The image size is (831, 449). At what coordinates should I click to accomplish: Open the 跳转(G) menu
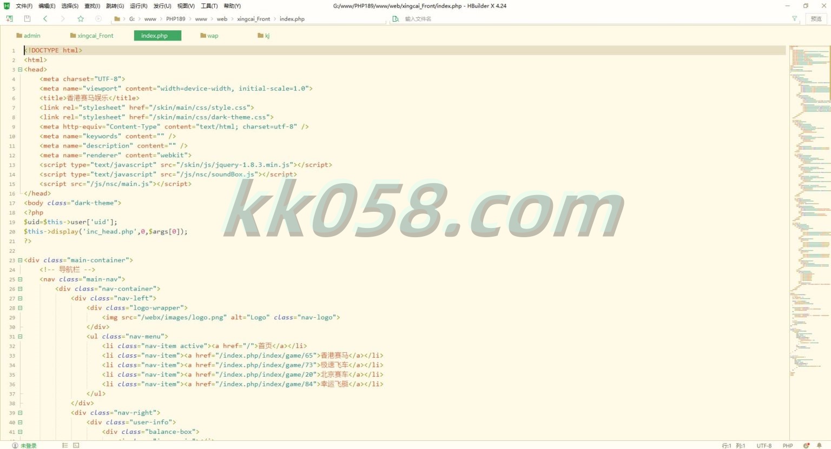click(115, 6)
